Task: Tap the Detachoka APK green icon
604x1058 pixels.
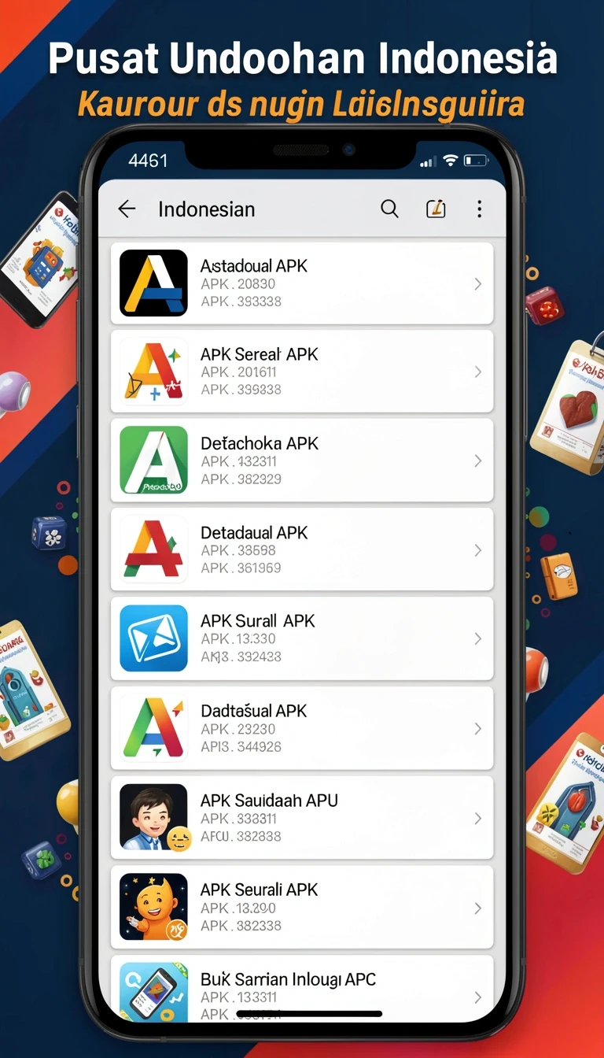Action: [153, 461]
